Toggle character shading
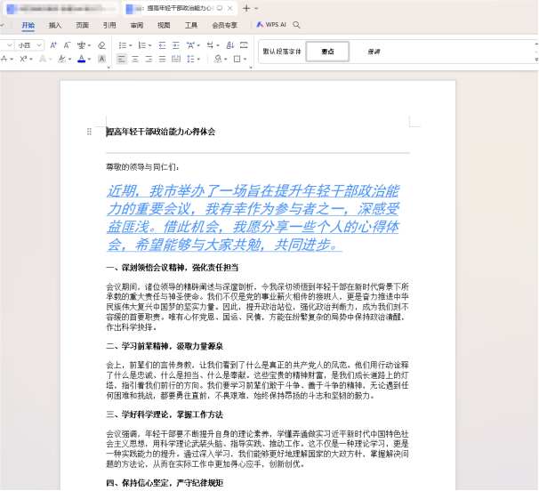 click(x=101, y=59)
